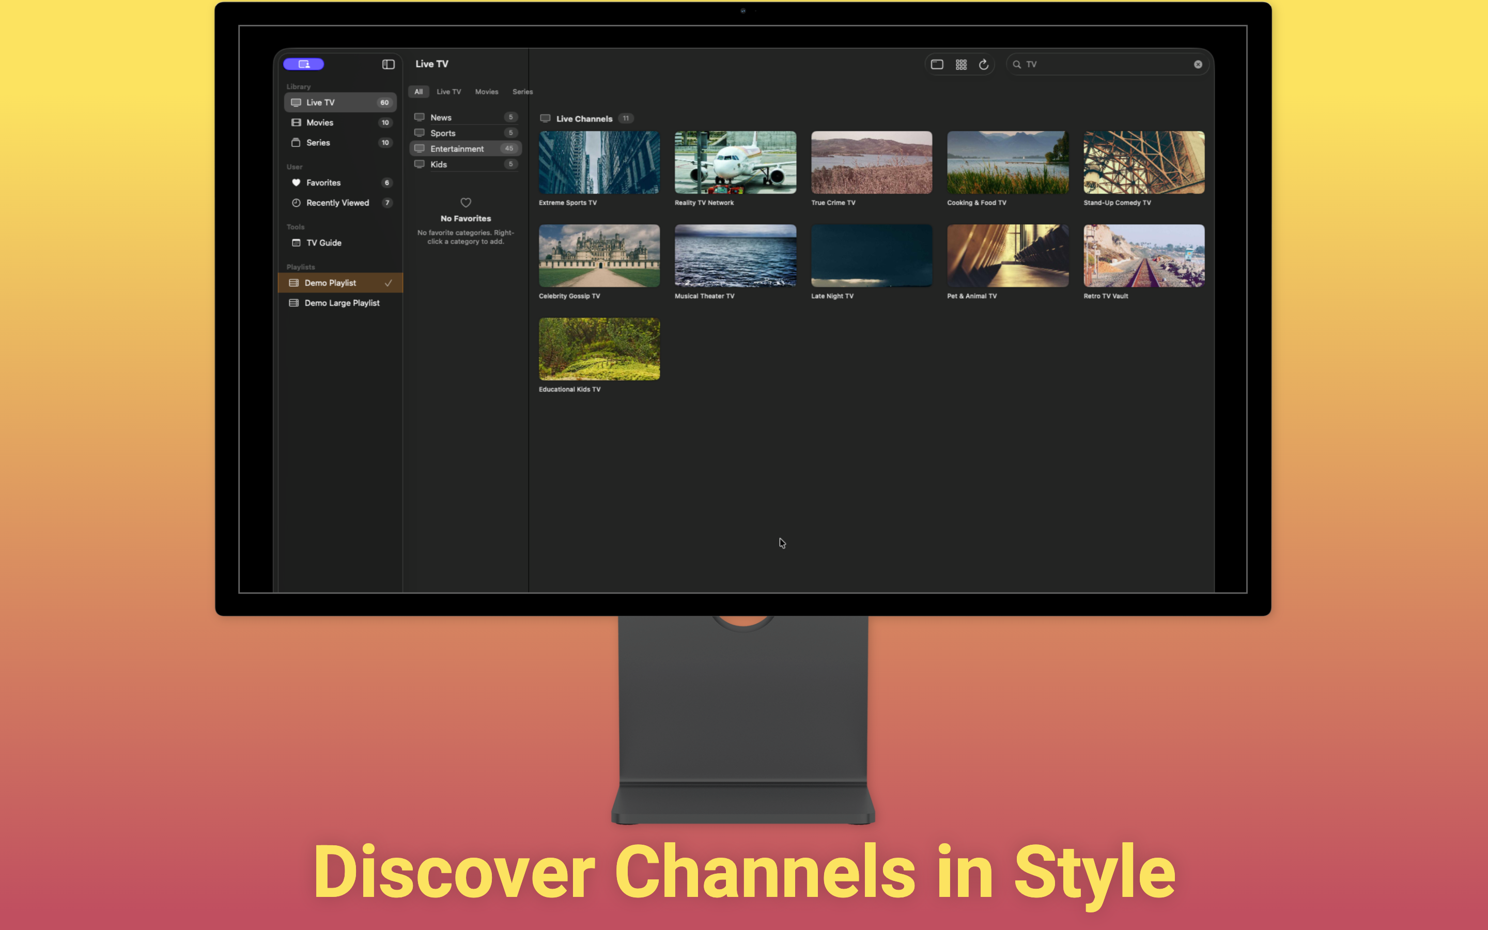Clear the search field with x icon
The image size is (1488, 930).
click(1198, 64)
